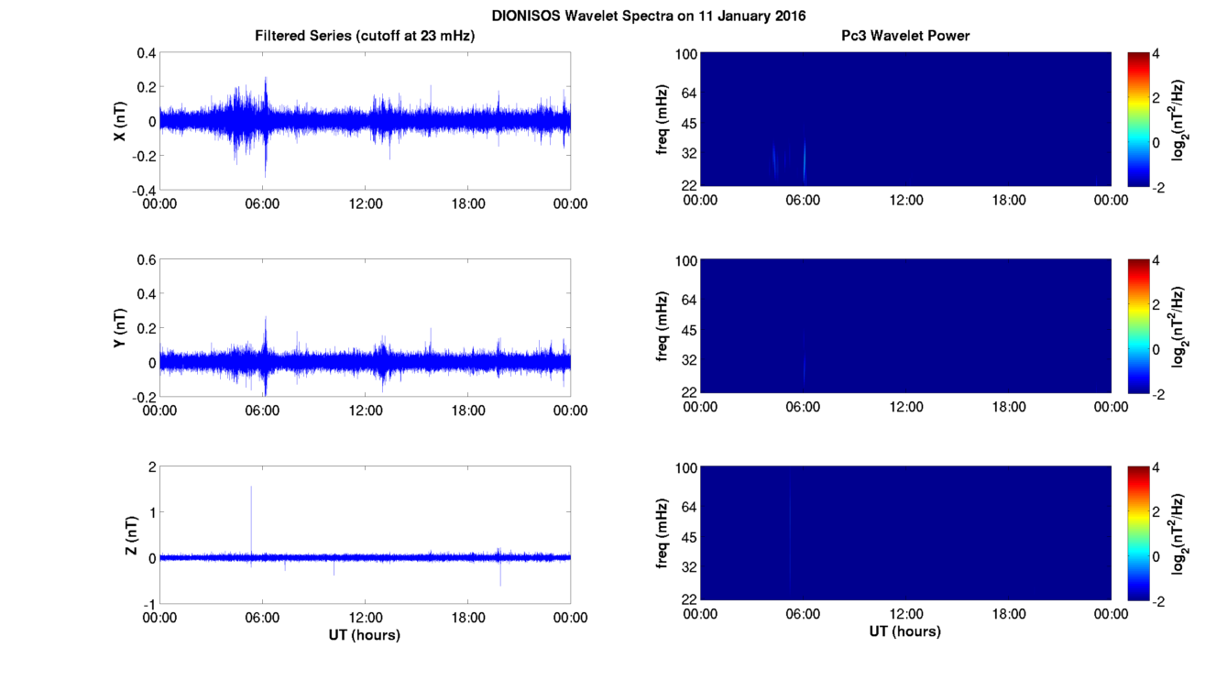This screenshot has width=1227, height=691.
Task: Click the 18:00 tick under the bottom spectrogram
Action: [x=1009, y=615]
